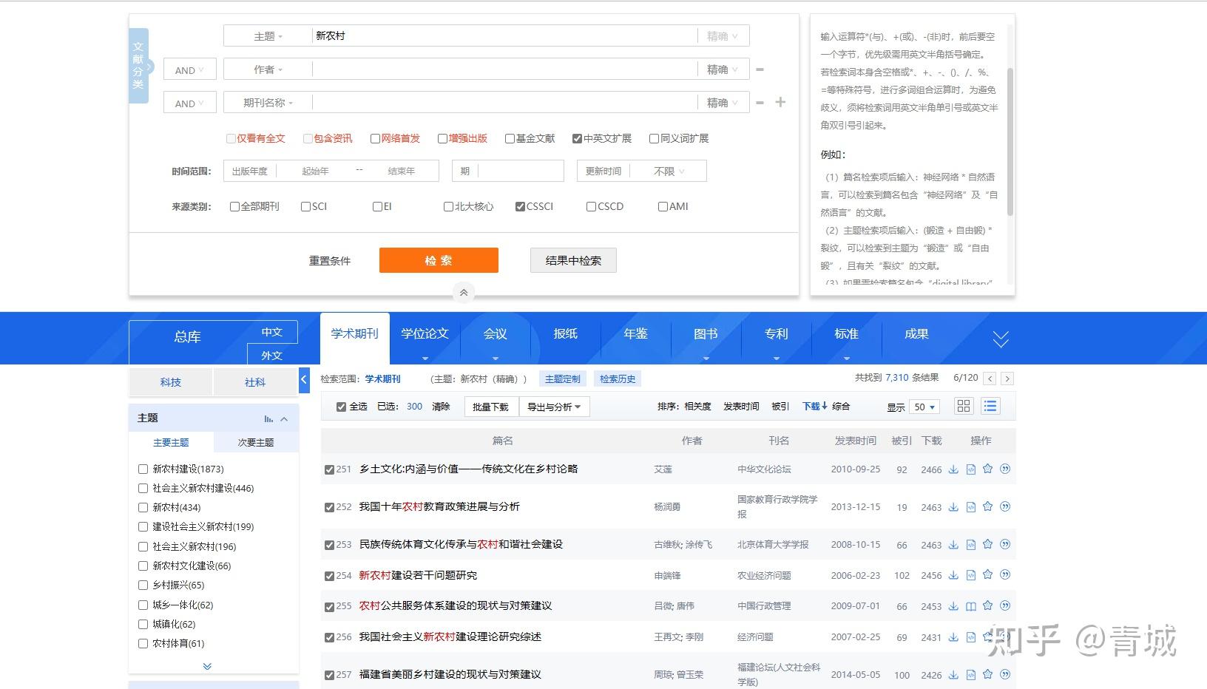This screenshot has height=689, width=1207.
Task: Check SCI source category
Action: (305, 207)
